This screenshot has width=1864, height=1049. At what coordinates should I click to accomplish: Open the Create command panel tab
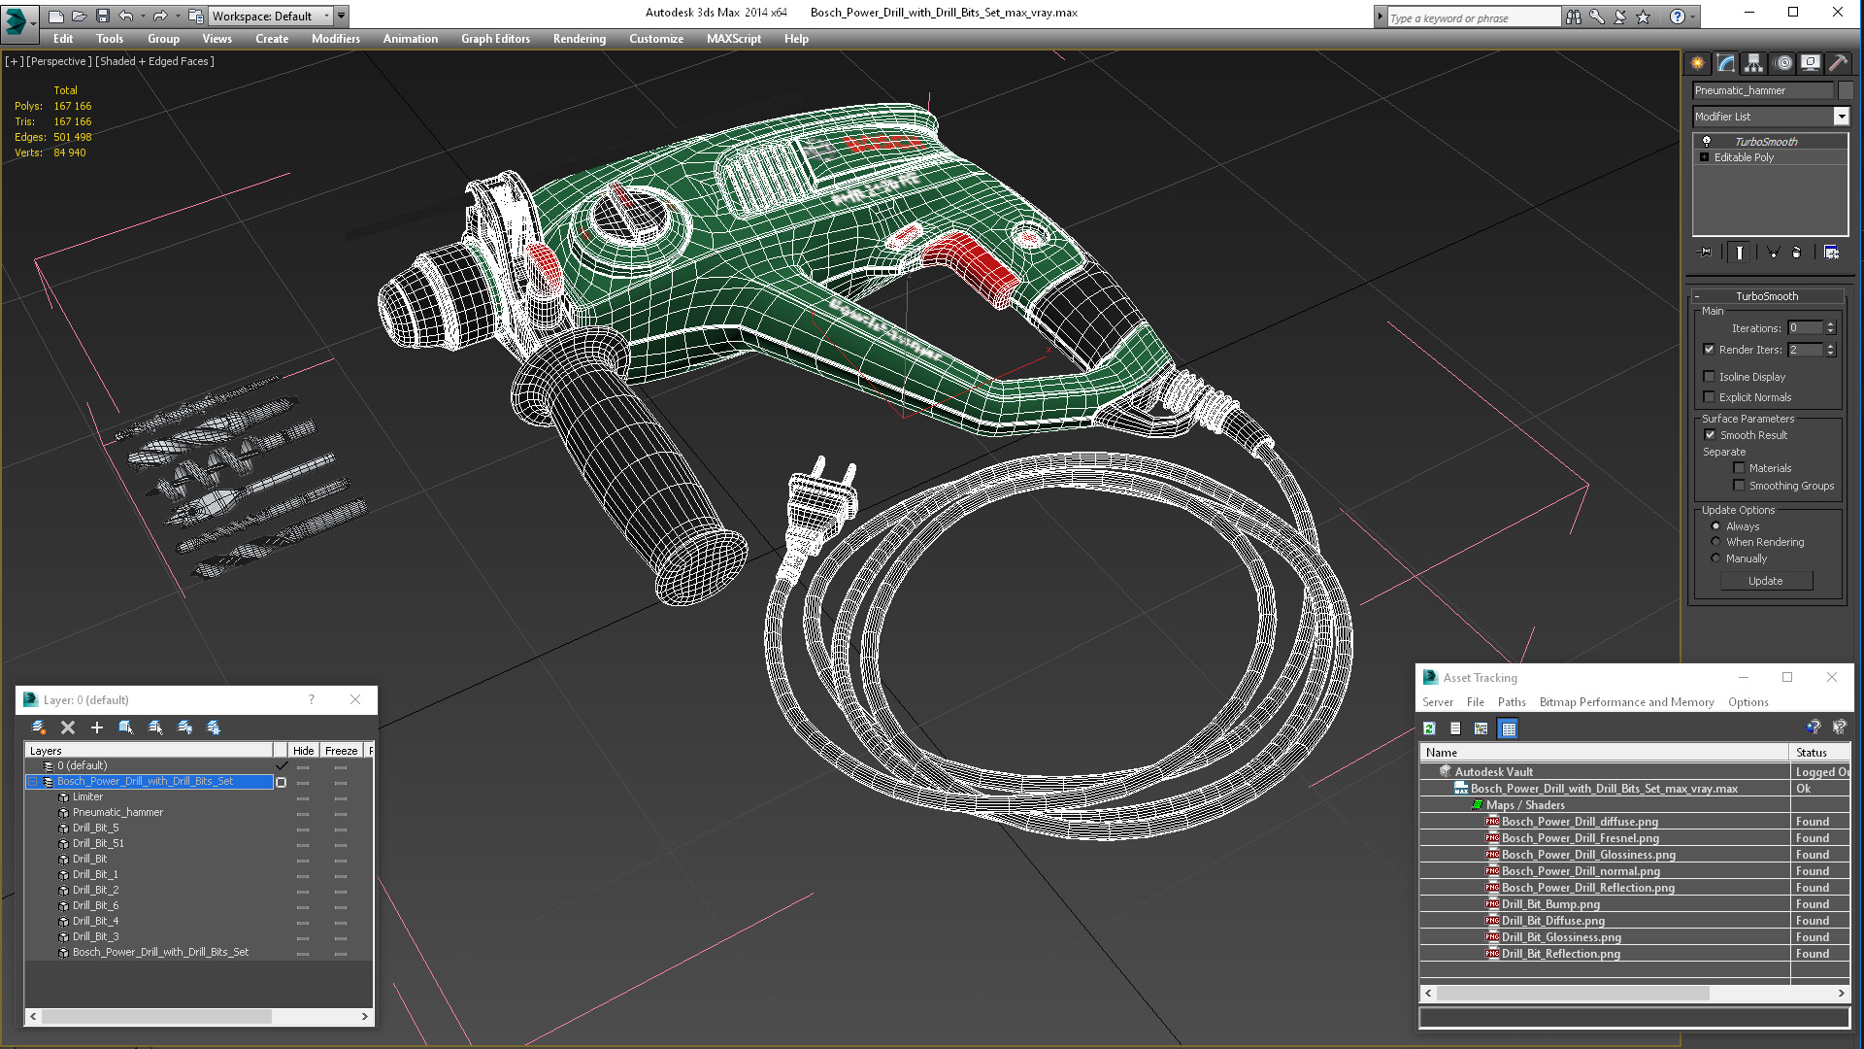(x=1698, y=63)
